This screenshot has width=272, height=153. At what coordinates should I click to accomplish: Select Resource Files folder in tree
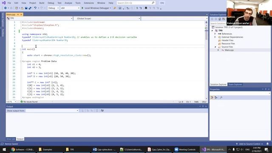tap(228, 44)
